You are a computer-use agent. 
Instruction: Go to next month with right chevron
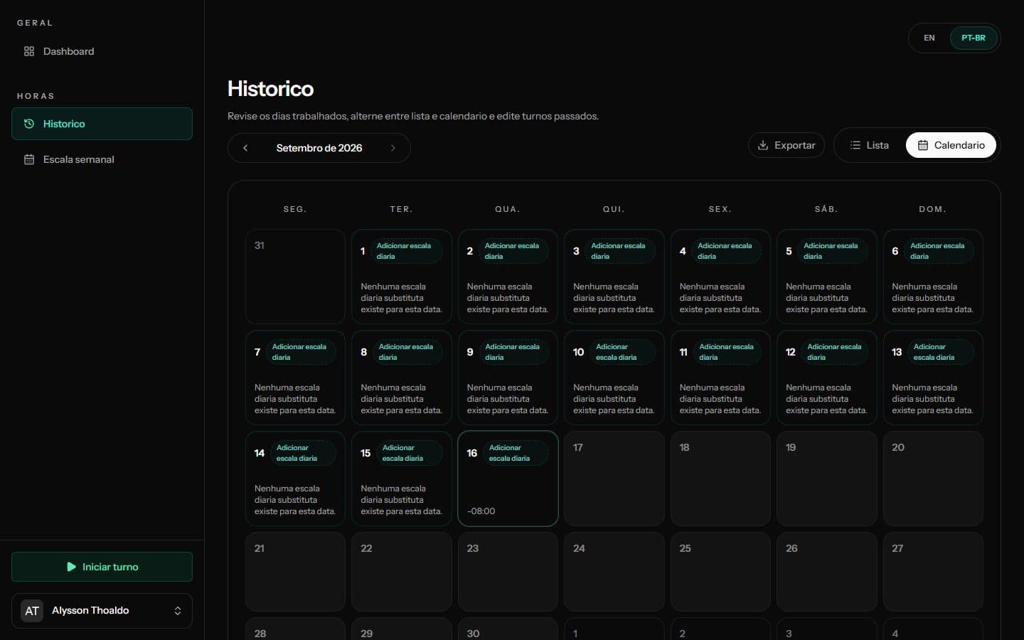point(393,148)
